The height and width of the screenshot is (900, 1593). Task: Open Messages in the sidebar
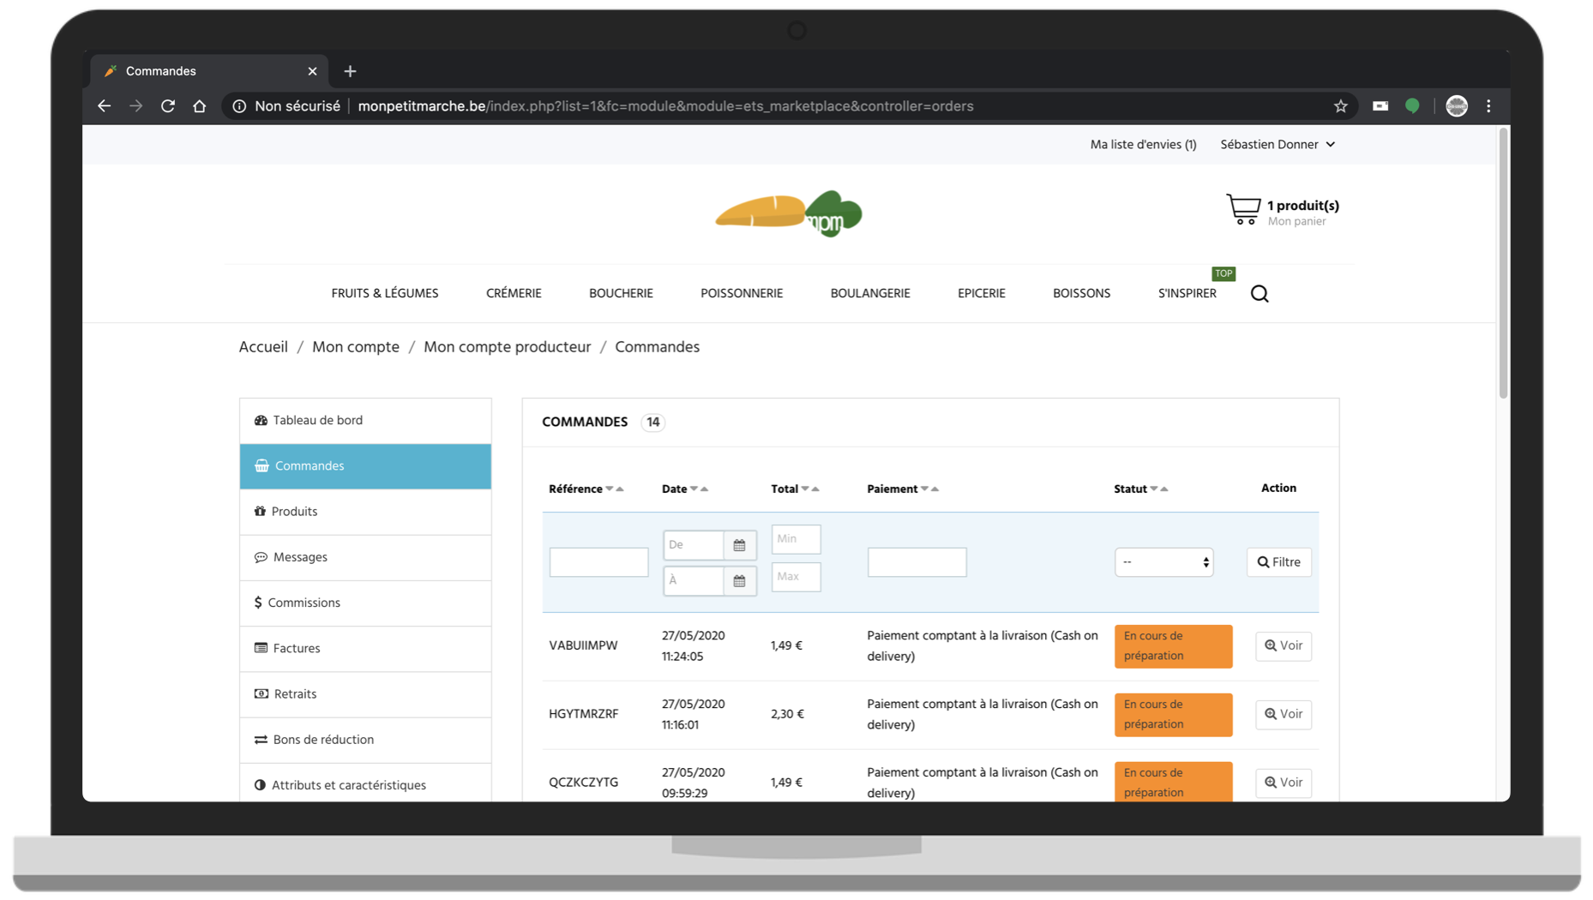365,557
